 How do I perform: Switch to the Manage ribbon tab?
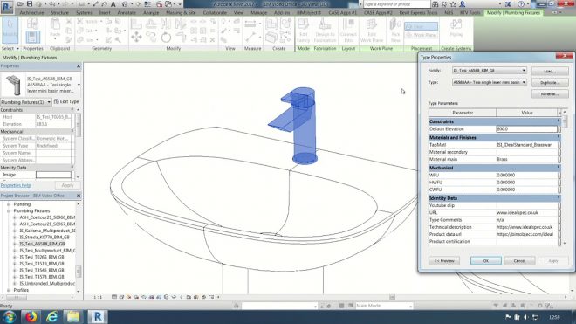pos(259,12)
